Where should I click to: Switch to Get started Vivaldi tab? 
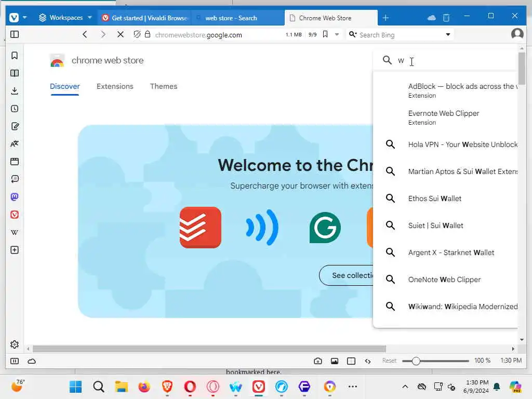[145, 18]
